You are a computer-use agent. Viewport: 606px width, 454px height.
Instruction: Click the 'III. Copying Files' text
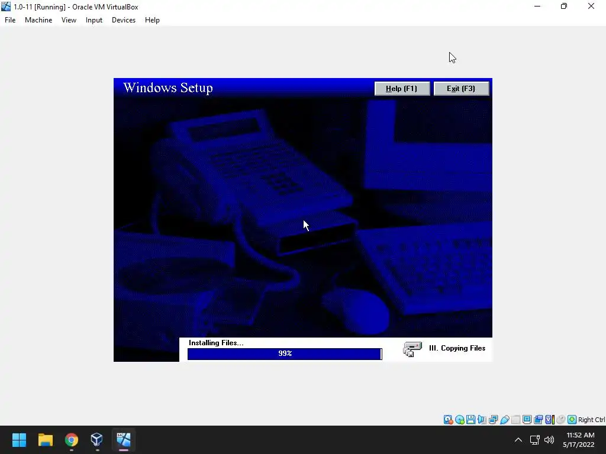(x=457, y=348)
